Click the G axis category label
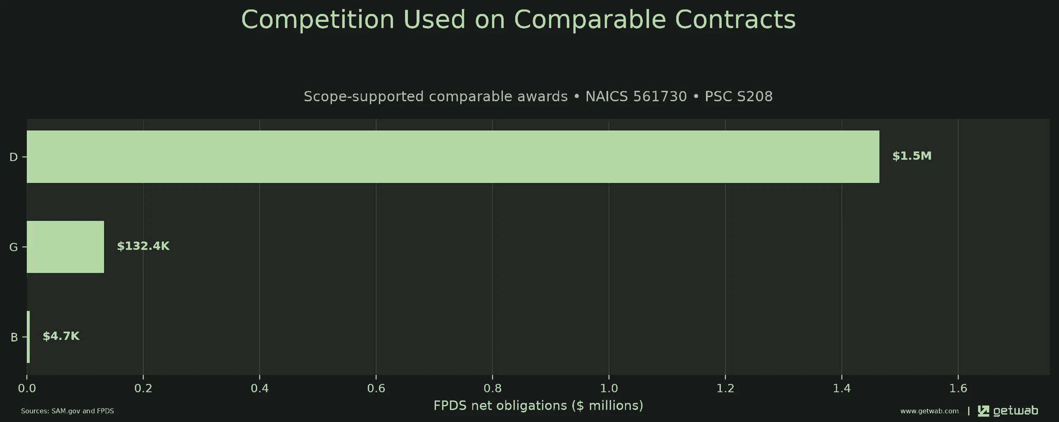The height and width of the screenshot is (422, 1059). tap(14, 247)
